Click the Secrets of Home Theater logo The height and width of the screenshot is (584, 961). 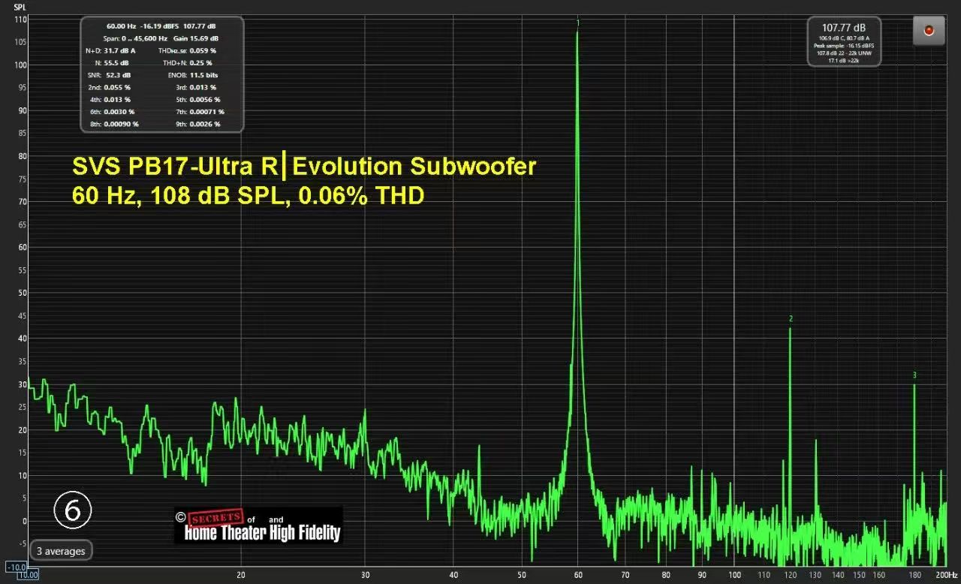click(258, 525)
